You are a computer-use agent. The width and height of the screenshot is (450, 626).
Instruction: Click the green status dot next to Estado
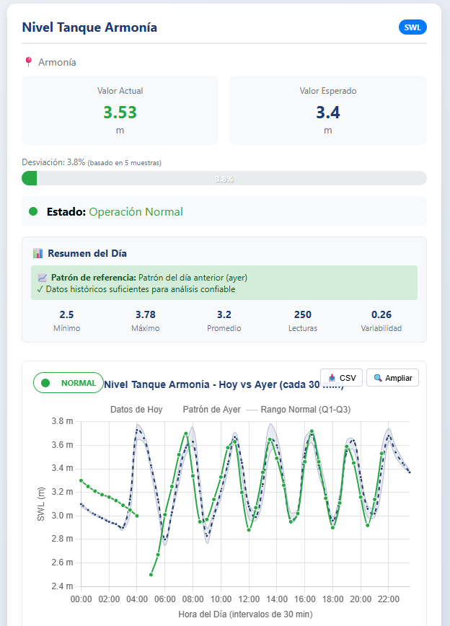pos(33,212)
